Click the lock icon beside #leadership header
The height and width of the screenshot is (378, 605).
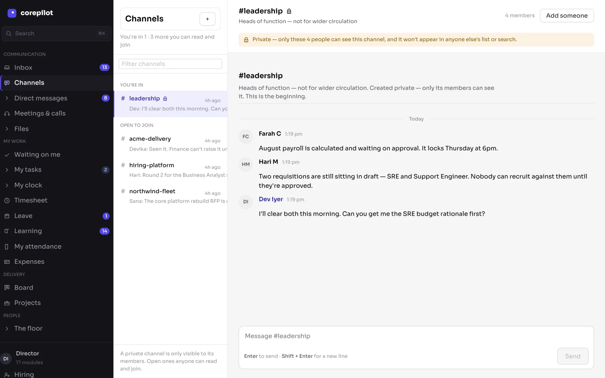[x=289, y=11]
